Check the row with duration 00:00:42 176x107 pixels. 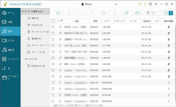point(53,52)
